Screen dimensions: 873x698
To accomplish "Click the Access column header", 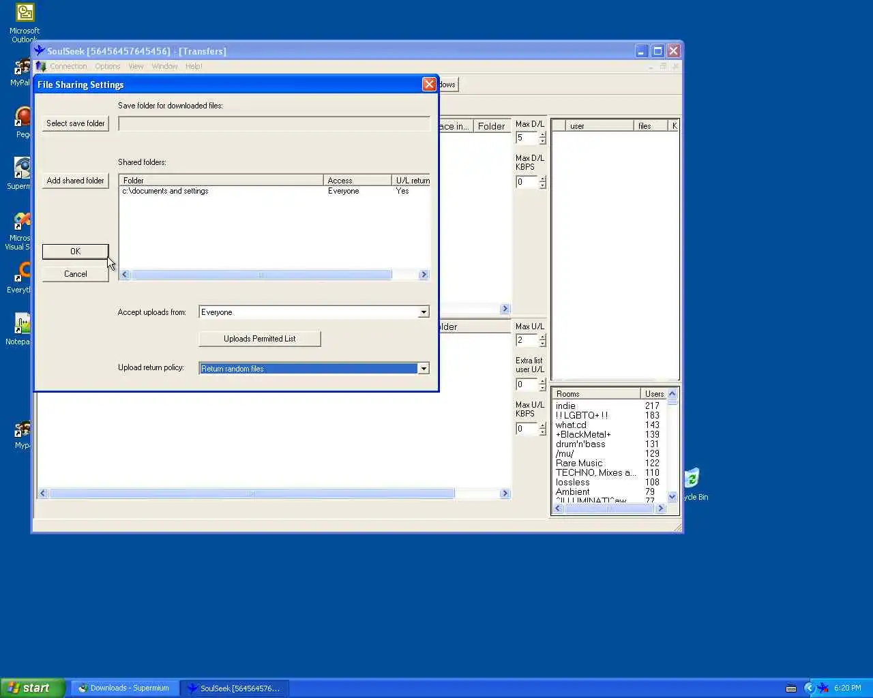I will [x=357, y=181].
